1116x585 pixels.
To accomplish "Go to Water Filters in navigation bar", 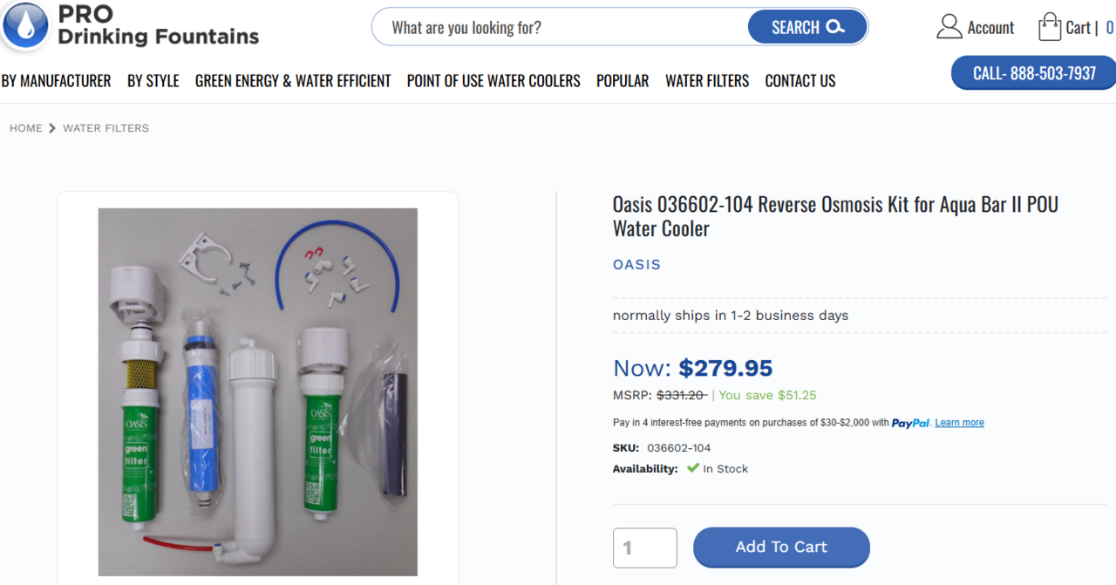I will pyautogui.click(x=707, y=81).
